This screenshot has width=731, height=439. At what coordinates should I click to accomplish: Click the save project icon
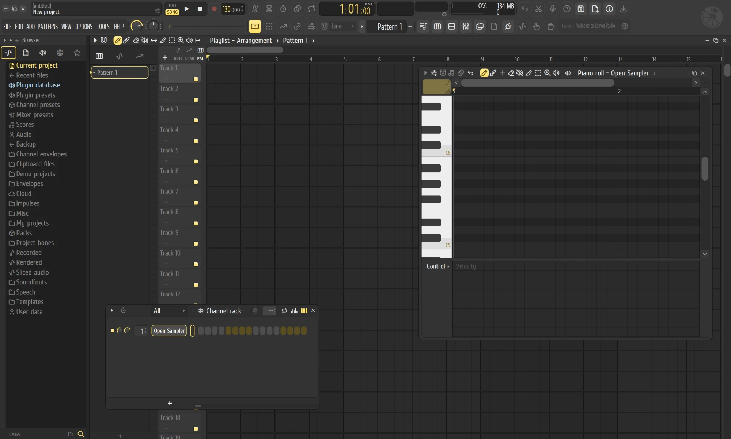(x=581, y=9)
